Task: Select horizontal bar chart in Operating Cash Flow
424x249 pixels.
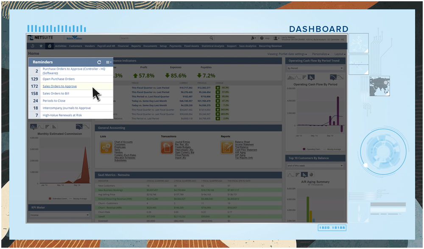Action: [x=304, y=77]
